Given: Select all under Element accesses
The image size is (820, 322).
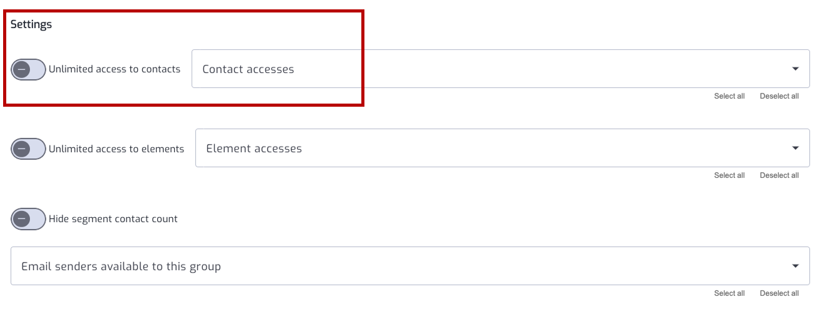Looking at the screenshot, I should pyautogui.click(x=729, y=175).
